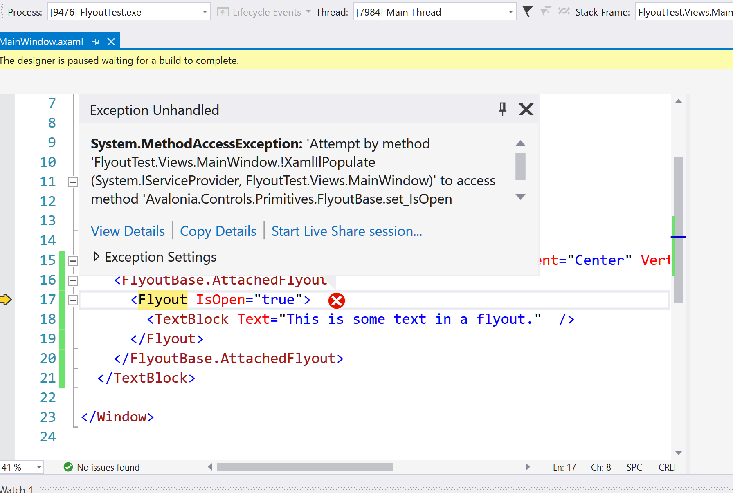
Task: Click the scroll-up arrow in exception popup
Action: click(520, 143)
